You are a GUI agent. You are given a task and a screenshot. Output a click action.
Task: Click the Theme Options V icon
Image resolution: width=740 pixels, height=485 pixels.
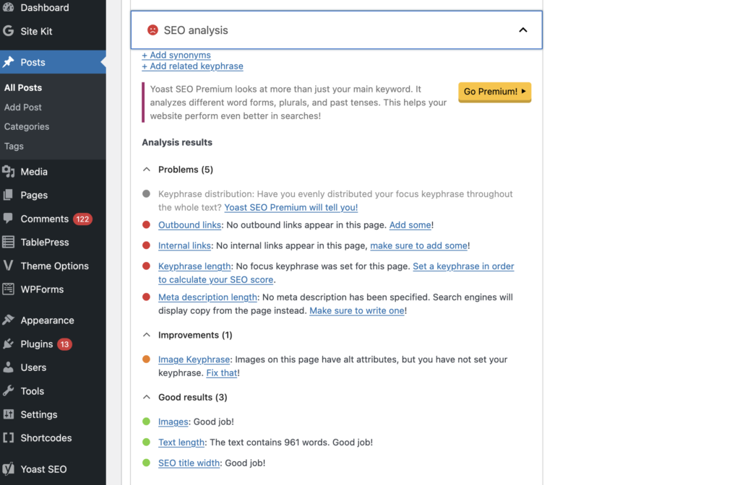coord(8,266)
